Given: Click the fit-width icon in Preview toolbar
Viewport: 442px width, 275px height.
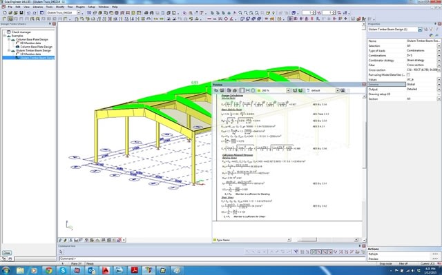Looking at the screenshot, I should (x=247, y=90).
